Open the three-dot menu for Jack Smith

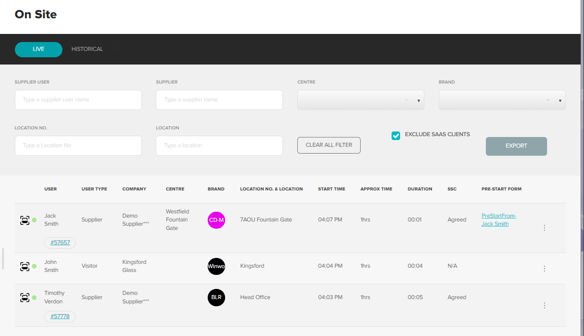click(545, 228)
